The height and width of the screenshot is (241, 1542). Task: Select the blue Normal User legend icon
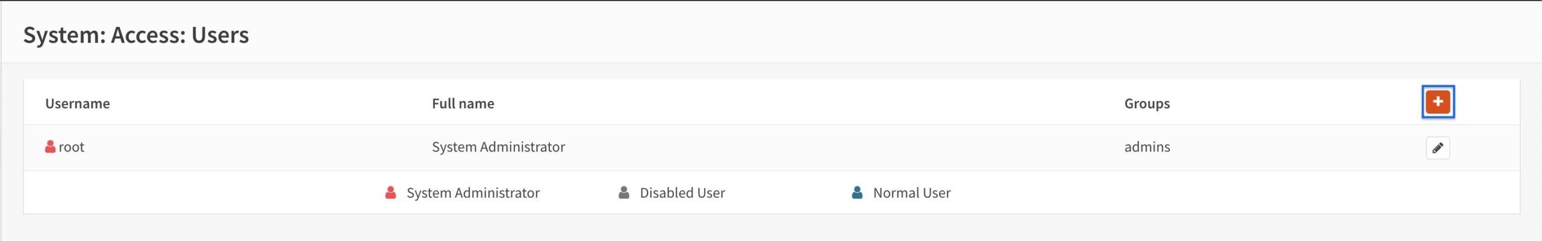857,193
